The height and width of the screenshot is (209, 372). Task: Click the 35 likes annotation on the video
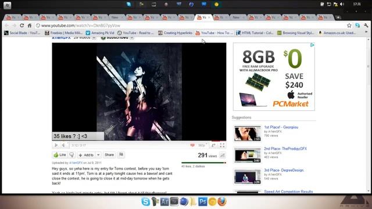(78, 136)
